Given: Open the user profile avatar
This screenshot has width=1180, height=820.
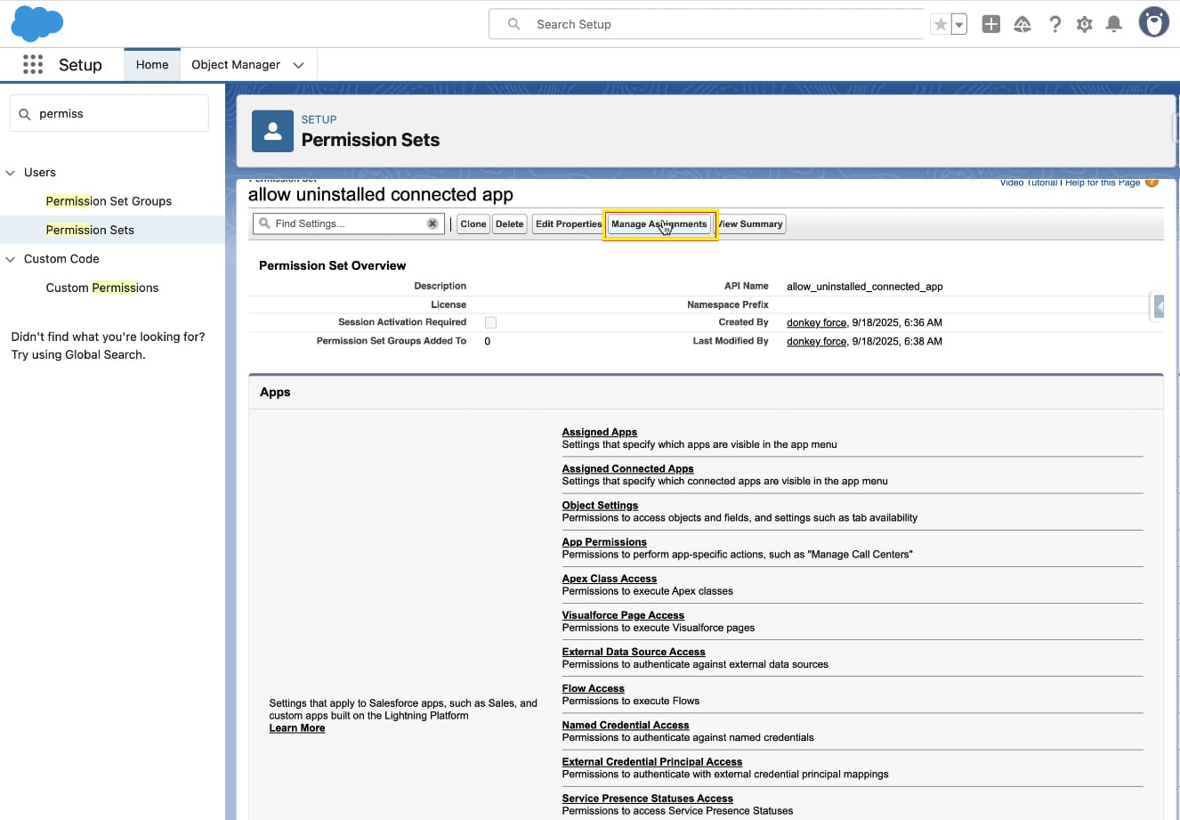Looking at the screenshot, I should tap(1153, 23).
